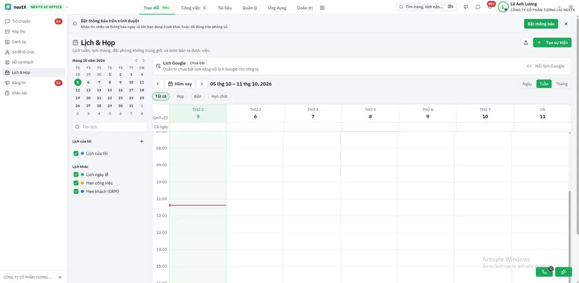Click the export calendar upload icon
Viewport: 579px width, 283px height.
point(526,42)
